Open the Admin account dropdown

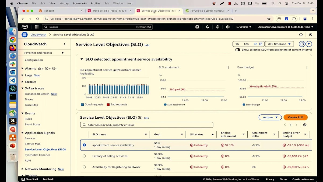[x=286, y=27]
